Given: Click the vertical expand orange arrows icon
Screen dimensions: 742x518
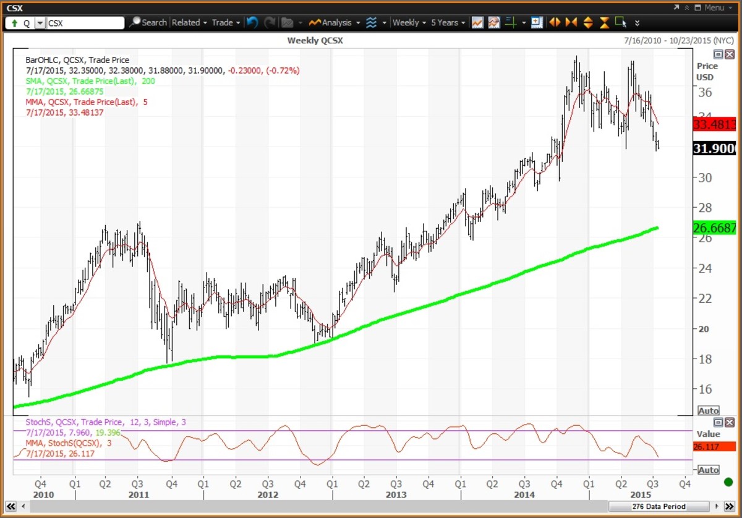Looking at the screenshot, I should (x=587, y=22).
